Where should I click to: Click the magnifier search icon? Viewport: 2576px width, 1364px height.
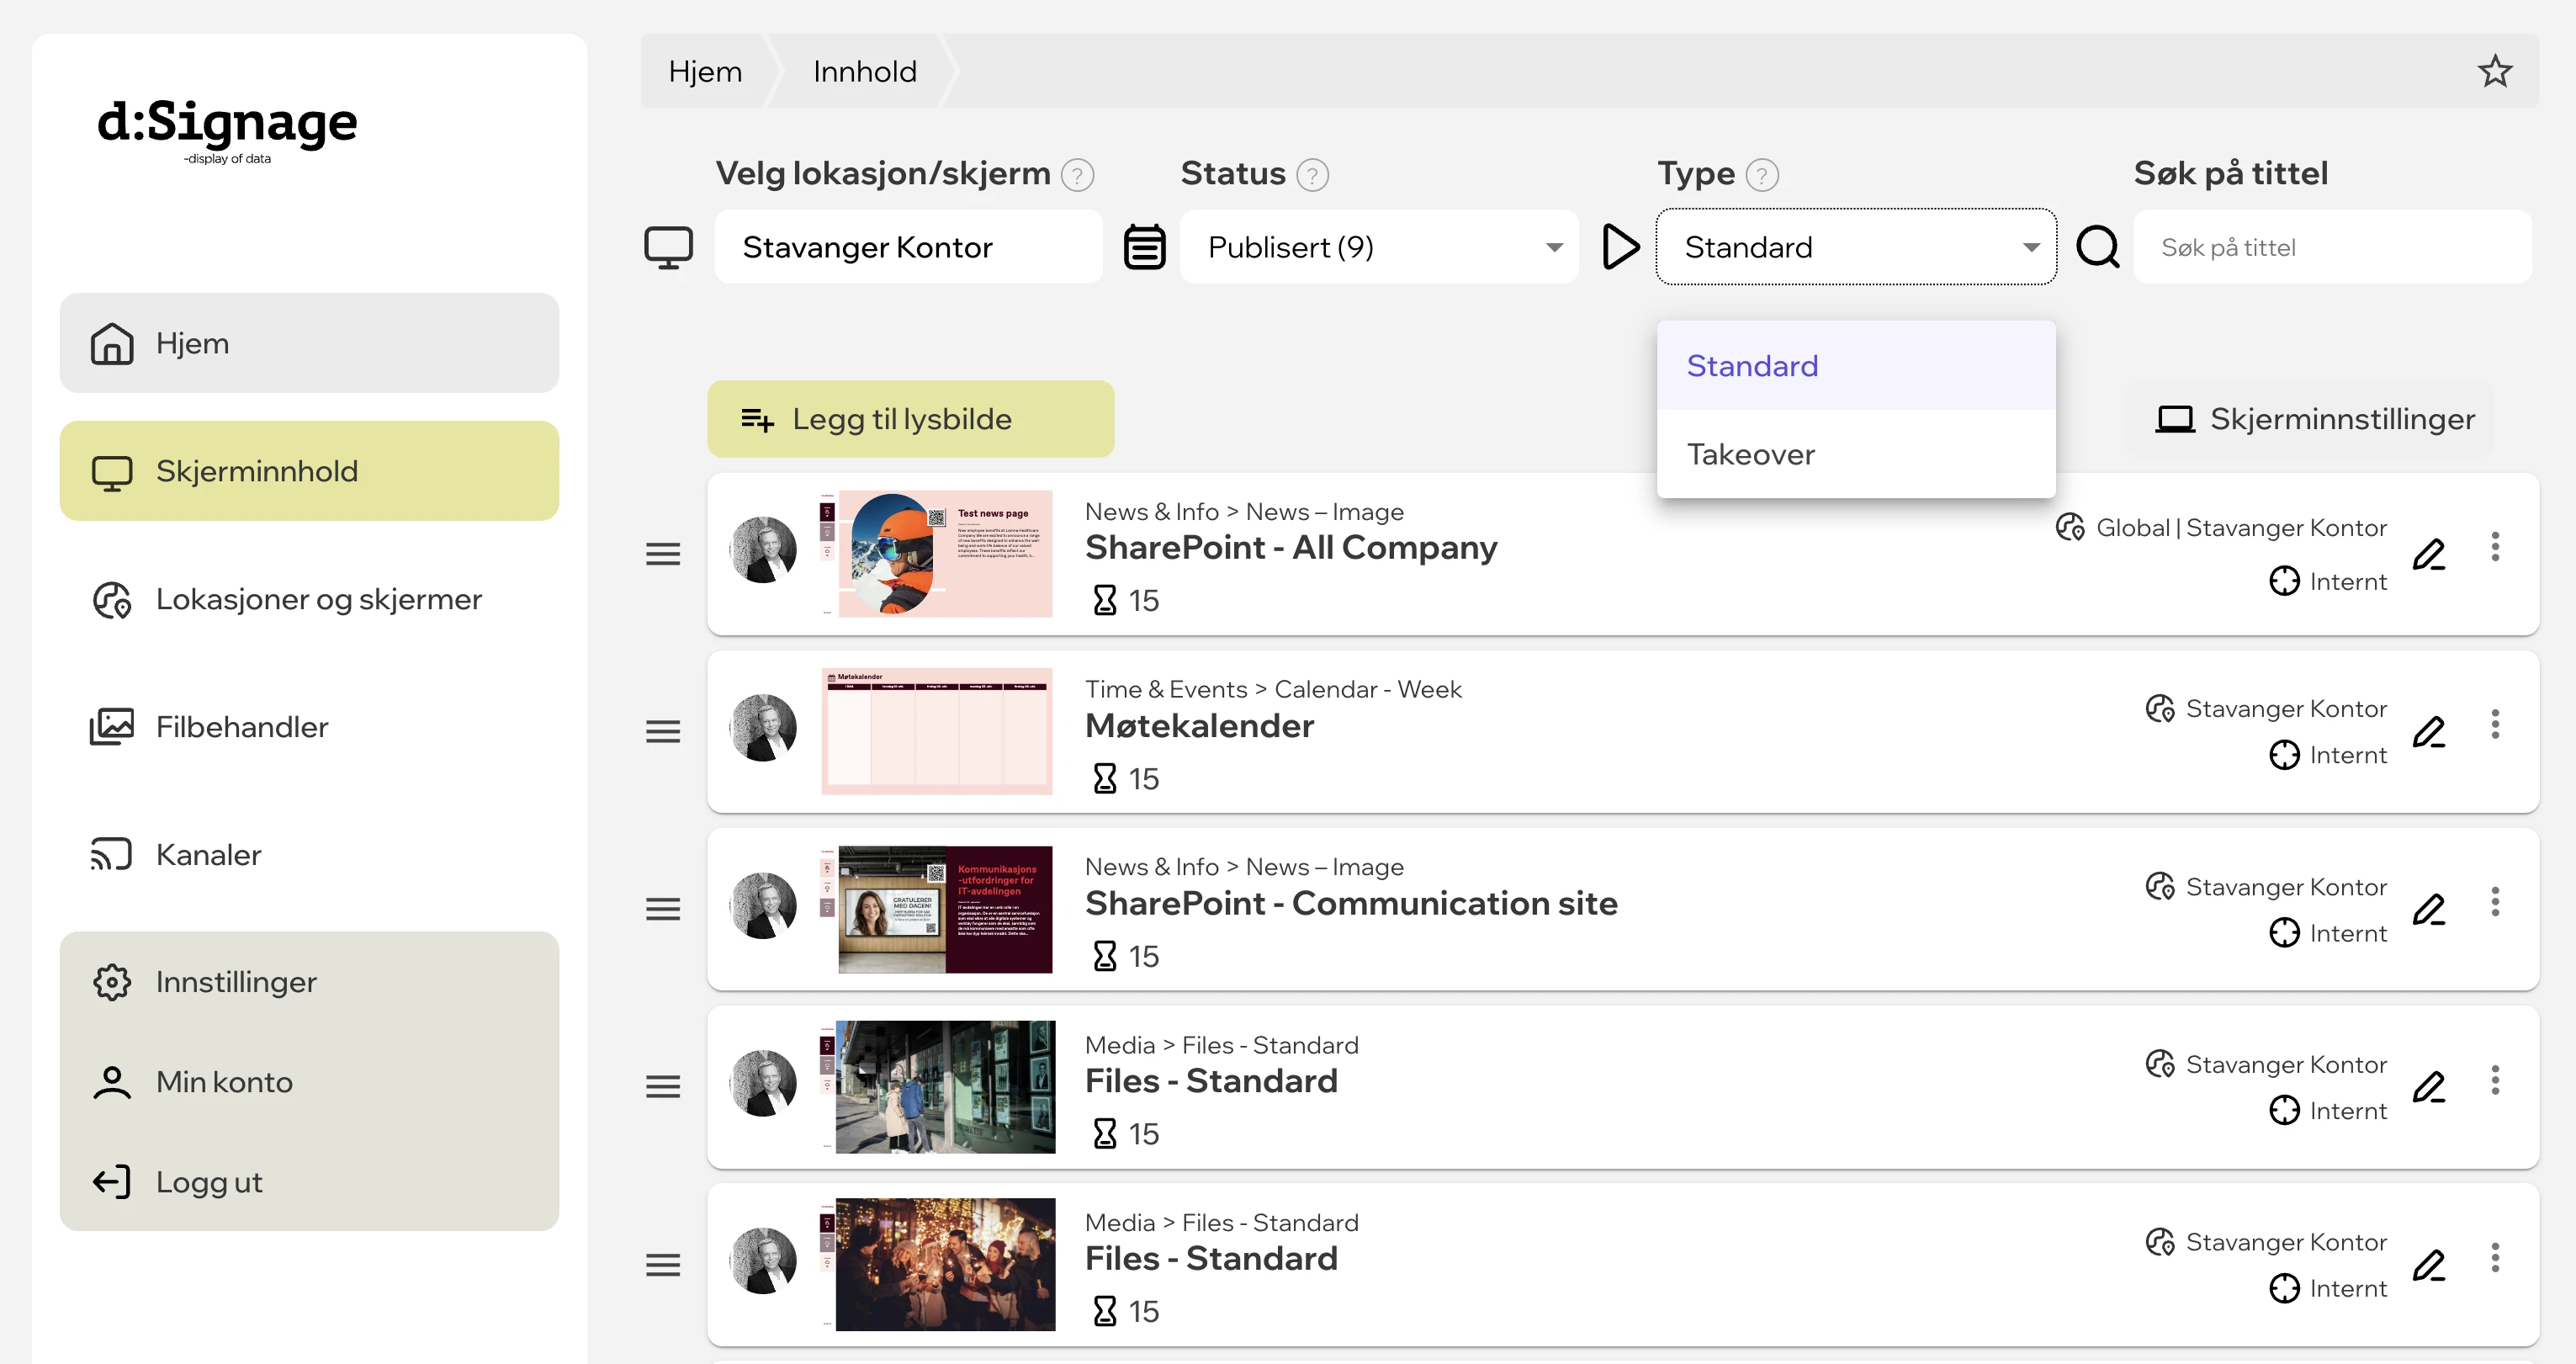2097,247
